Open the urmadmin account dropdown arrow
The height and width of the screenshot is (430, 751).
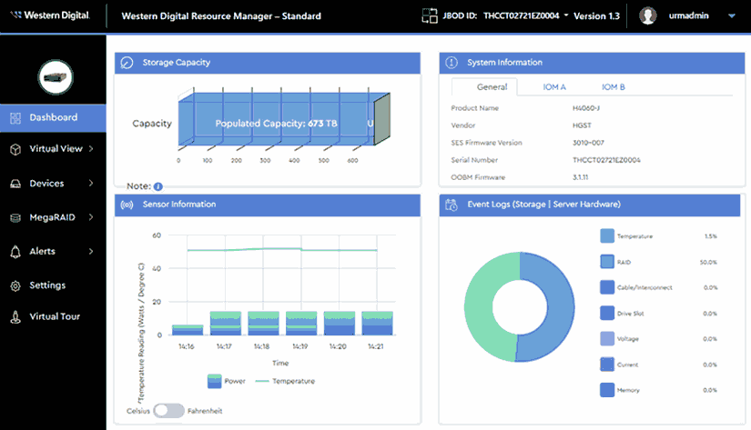point(731,15)
